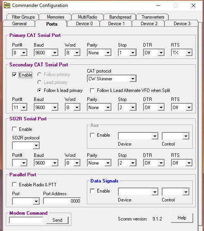Click the Commander Configuration title bar icon
204x231 pixels.
tap(7, 5)
